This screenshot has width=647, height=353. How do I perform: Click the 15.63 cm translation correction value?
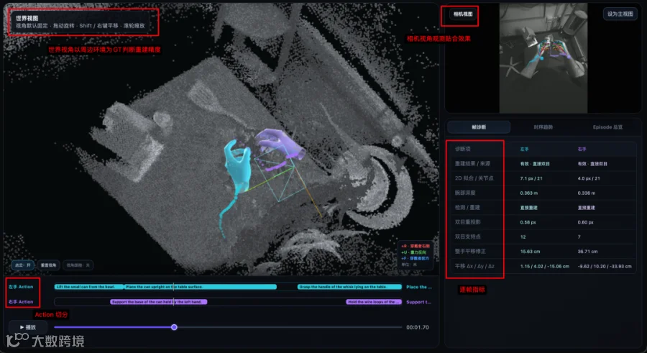click(530, 252)
